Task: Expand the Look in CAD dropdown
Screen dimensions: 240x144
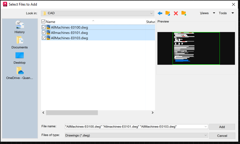Action: click(x=151, y=13)
